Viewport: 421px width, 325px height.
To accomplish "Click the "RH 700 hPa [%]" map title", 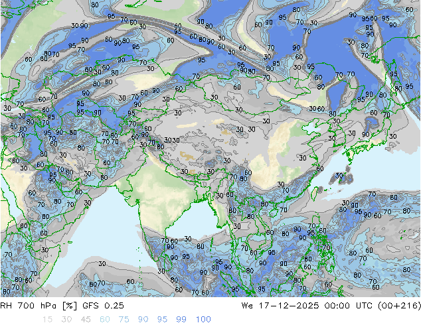I will 39,306.
